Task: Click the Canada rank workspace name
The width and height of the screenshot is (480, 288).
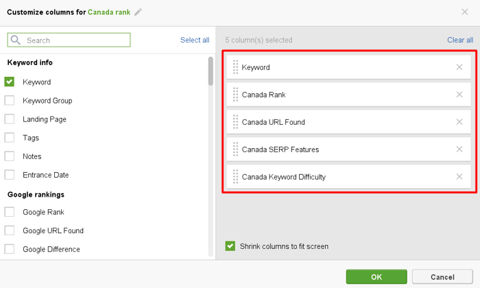Action: tap(109, 12)
